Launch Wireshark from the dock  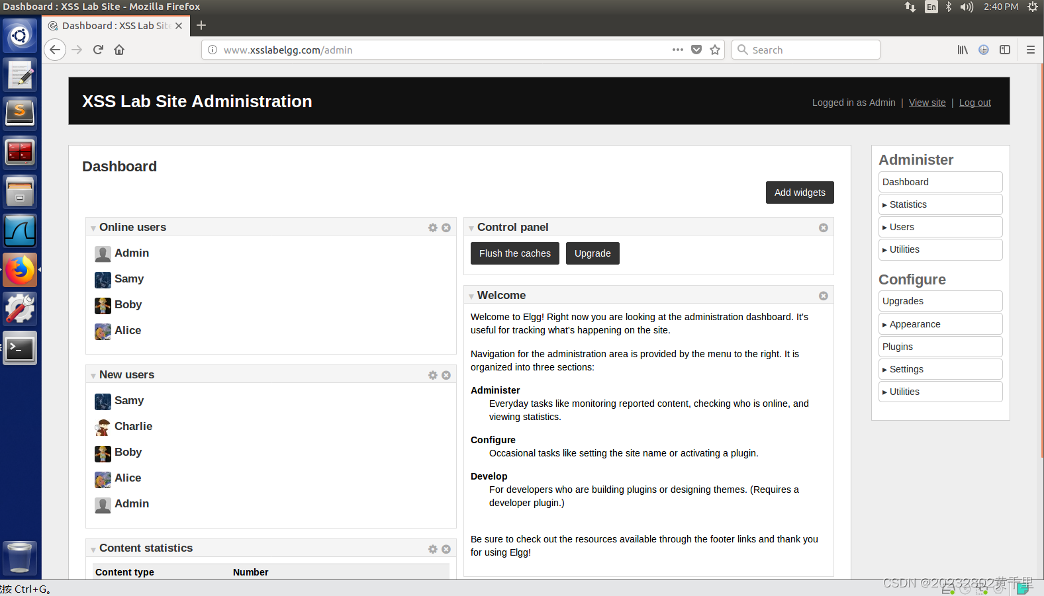click(20, 230)
